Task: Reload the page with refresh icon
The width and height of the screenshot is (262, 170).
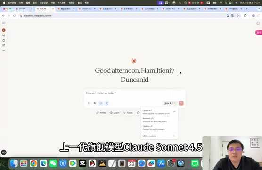Action: (x=14, y=16)
